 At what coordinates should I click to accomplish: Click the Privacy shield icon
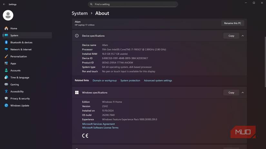click(6, 98)
